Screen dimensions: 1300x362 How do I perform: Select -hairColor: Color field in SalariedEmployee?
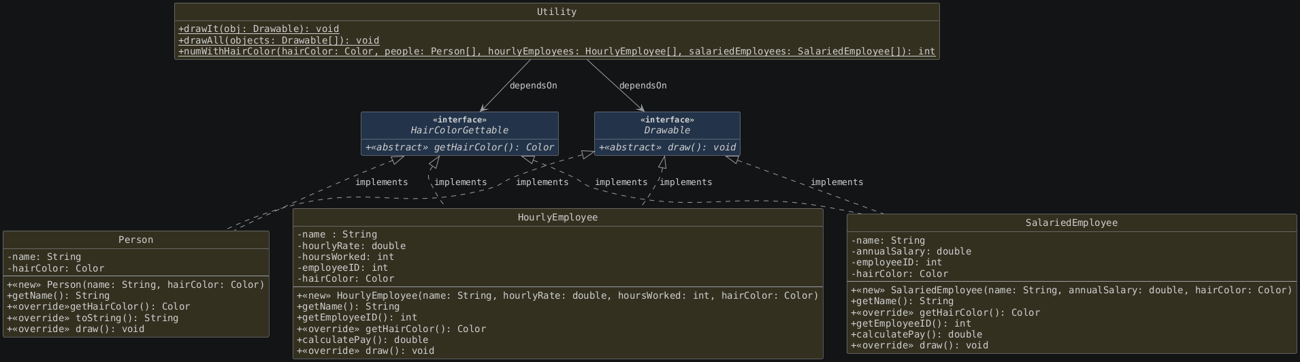click(x=900, y=274)
